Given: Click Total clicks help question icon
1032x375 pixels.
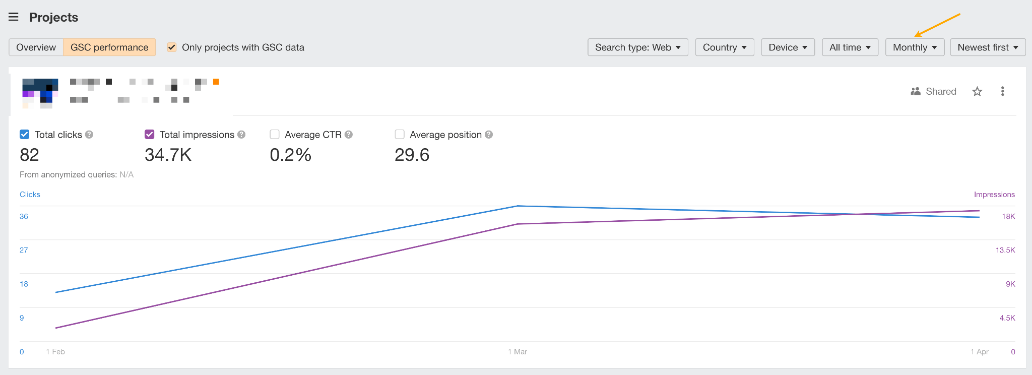Looking at the screenshot, I should (x=89, y=135).
